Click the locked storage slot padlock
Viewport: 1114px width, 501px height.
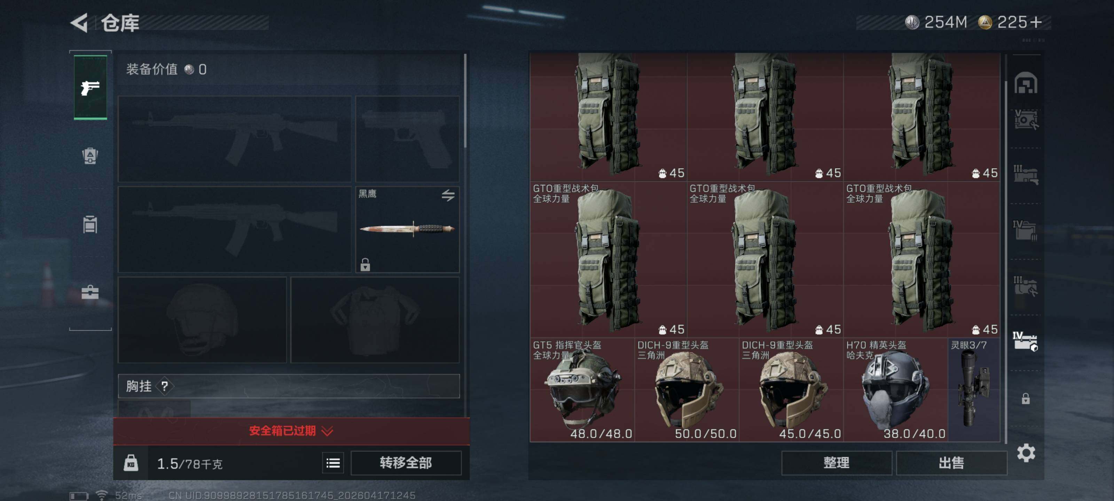pyautogui.click(x=1026, y=398)
